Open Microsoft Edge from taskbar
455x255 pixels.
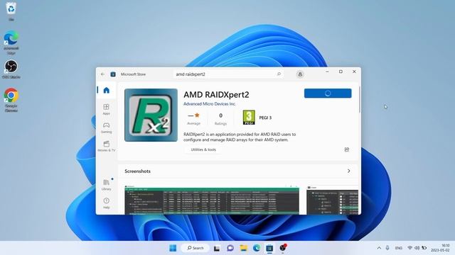click(257, 248)
